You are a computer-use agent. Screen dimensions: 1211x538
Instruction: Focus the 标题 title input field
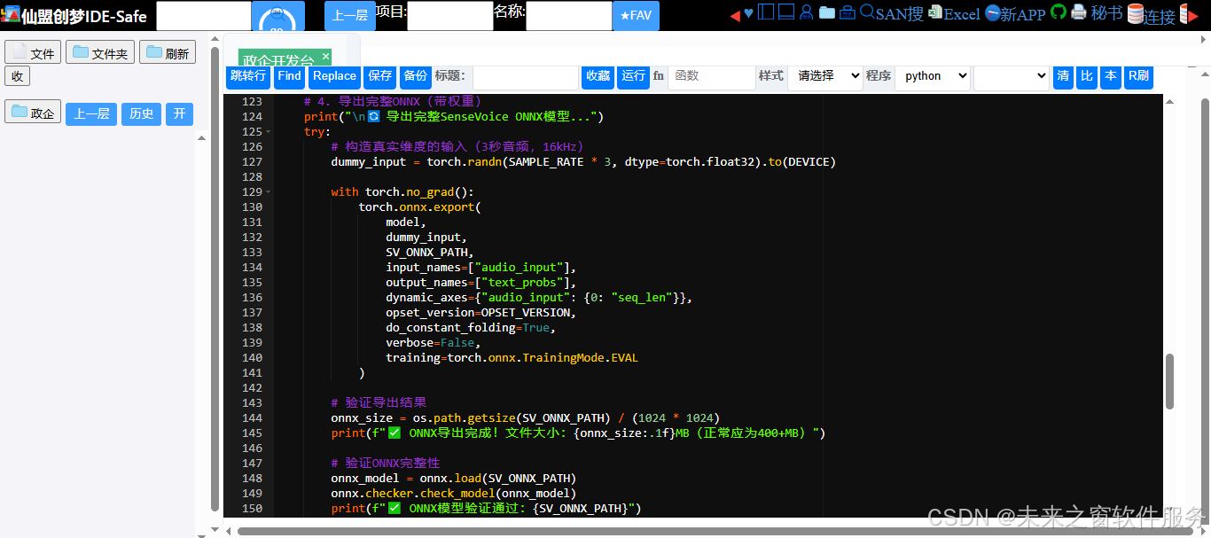tap(526, 76)
